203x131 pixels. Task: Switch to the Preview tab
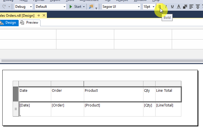[x=30, y=23]
